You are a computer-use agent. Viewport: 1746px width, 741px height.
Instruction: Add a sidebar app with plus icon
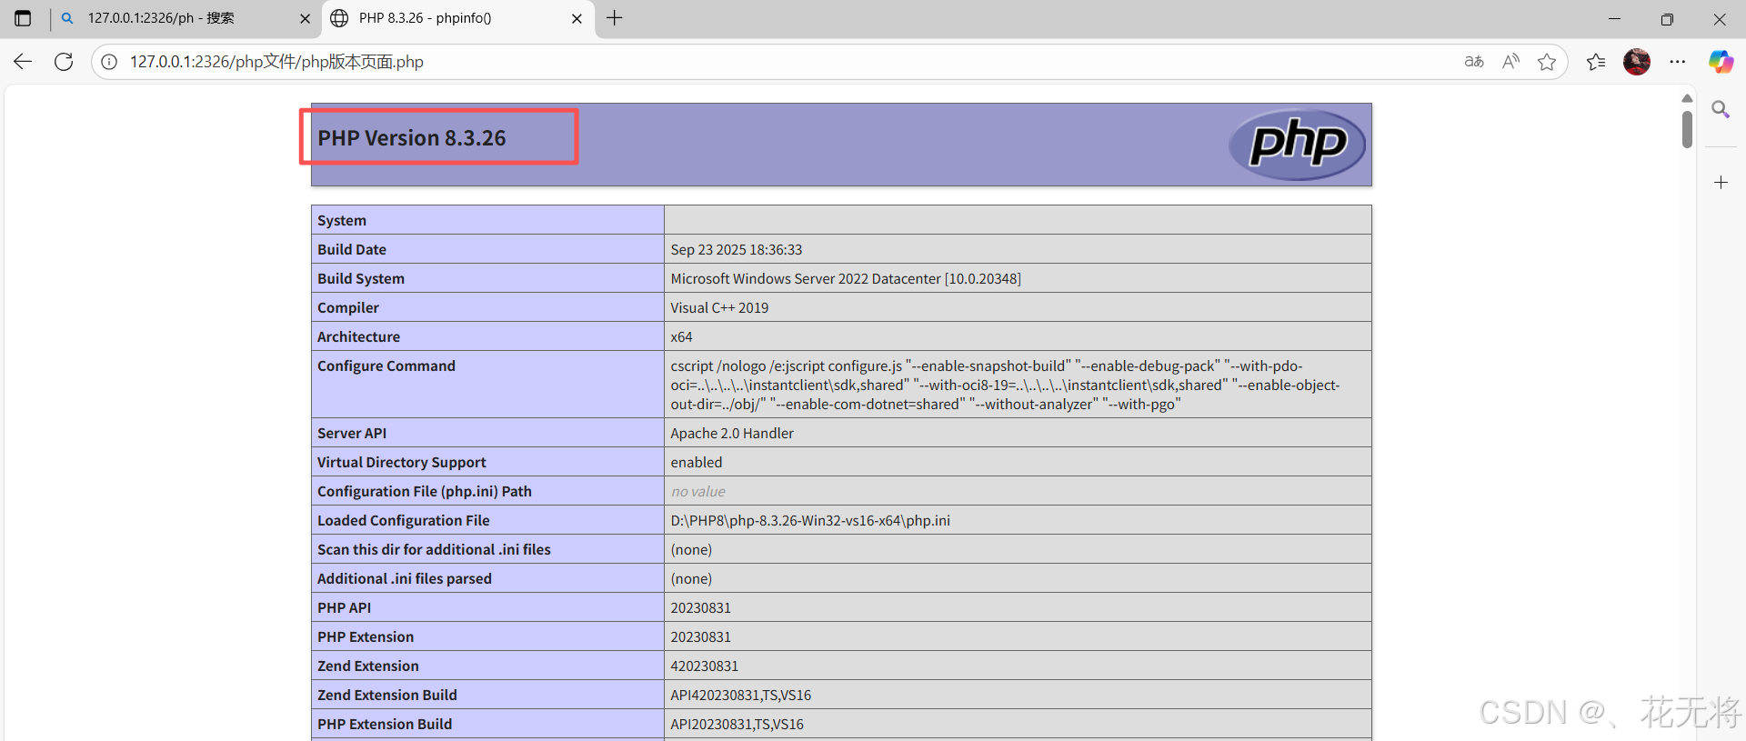click(x=1721, y=183)
